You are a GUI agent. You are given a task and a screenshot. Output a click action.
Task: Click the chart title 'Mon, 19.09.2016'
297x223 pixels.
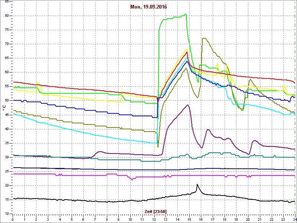[x=148, y=7]
